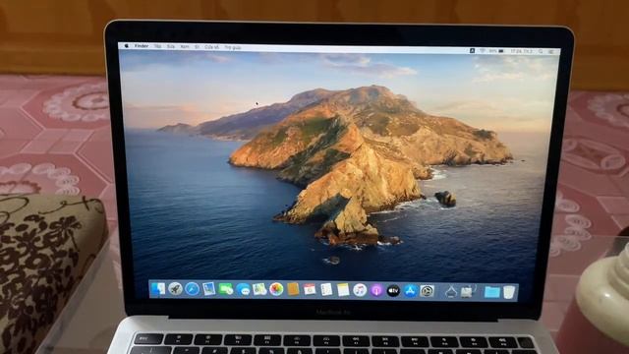
Task: Open the Mail stamp icon in Dock
Action: (208, 289)
